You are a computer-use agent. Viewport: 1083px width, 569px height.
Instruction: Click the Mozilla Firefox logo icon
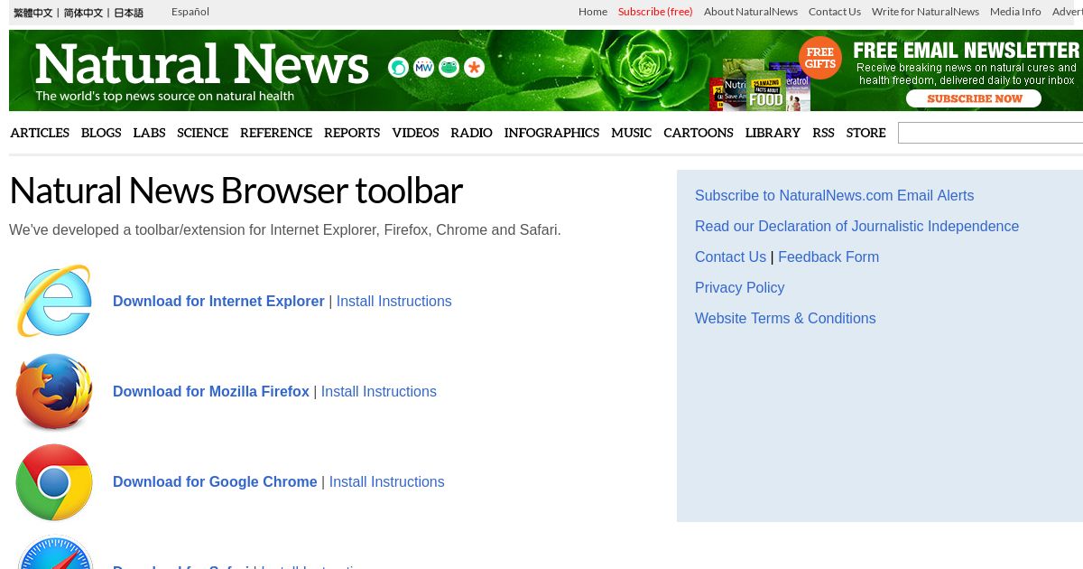54,391
